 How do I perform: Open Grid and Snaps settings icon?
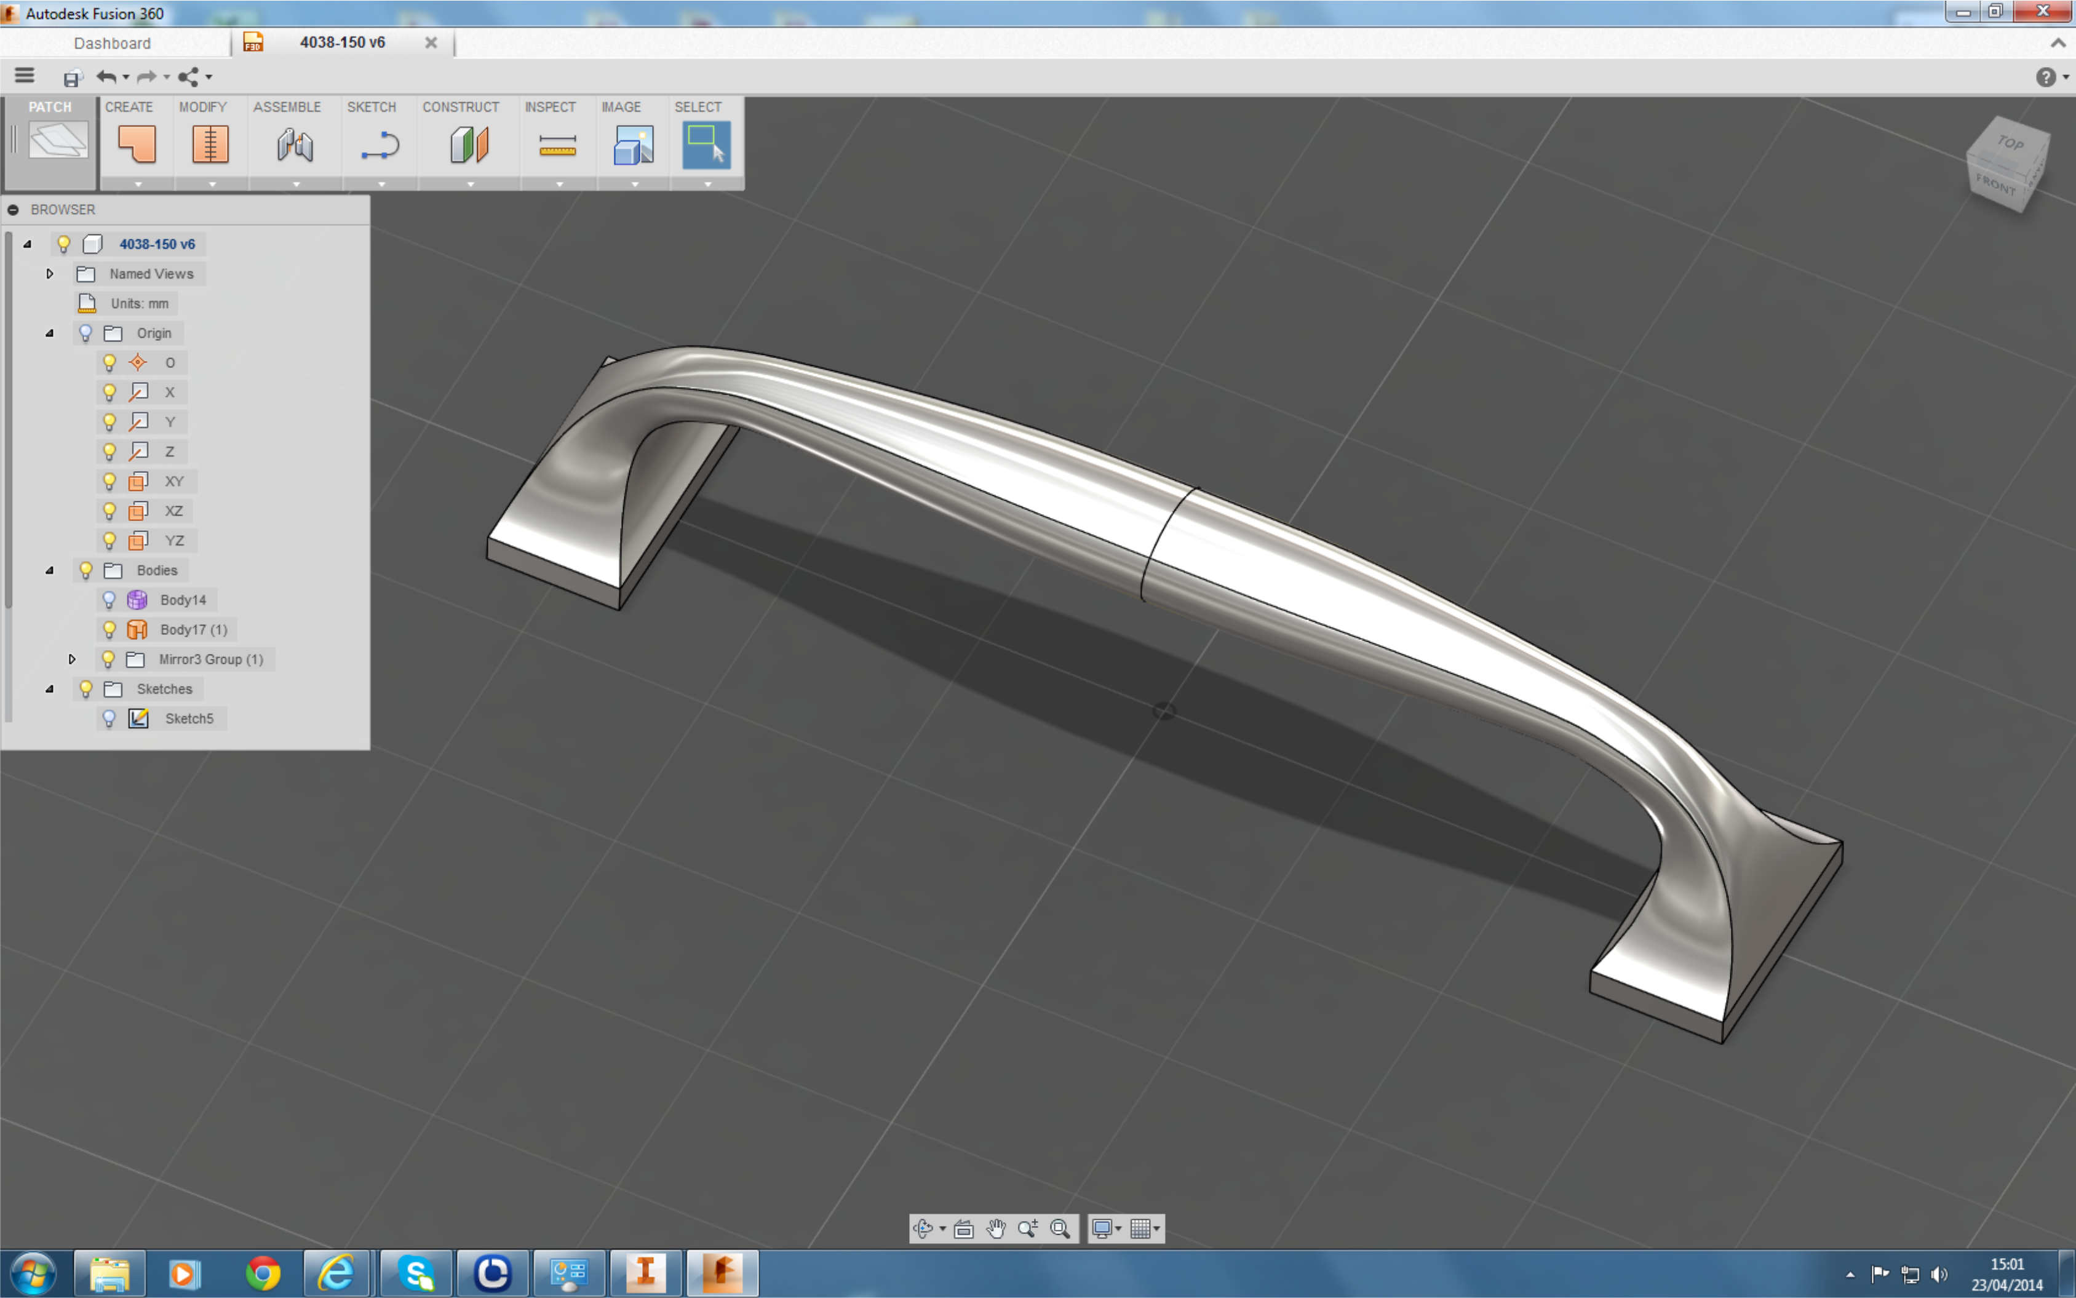coord(1140,1228)
